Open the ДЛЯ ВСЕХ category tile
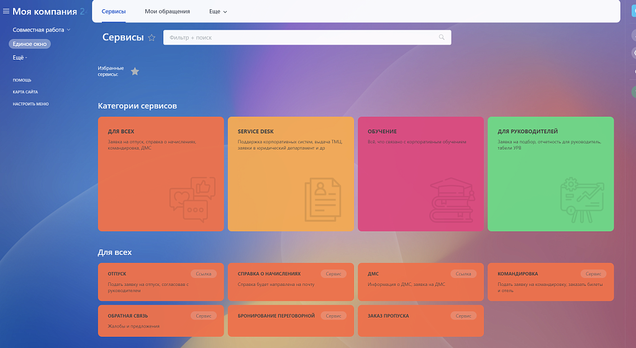The image size is (636, 348). [x=161, y=174]
